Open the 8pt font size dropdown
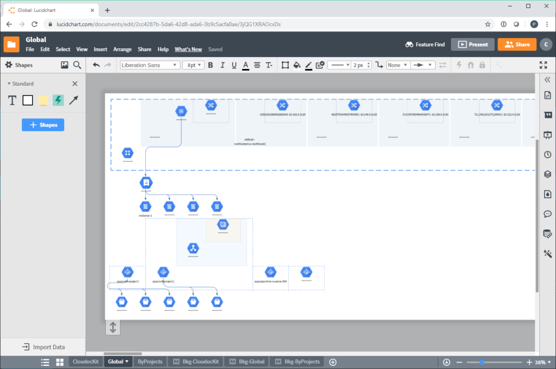556x369 pixels. point(194,65)
